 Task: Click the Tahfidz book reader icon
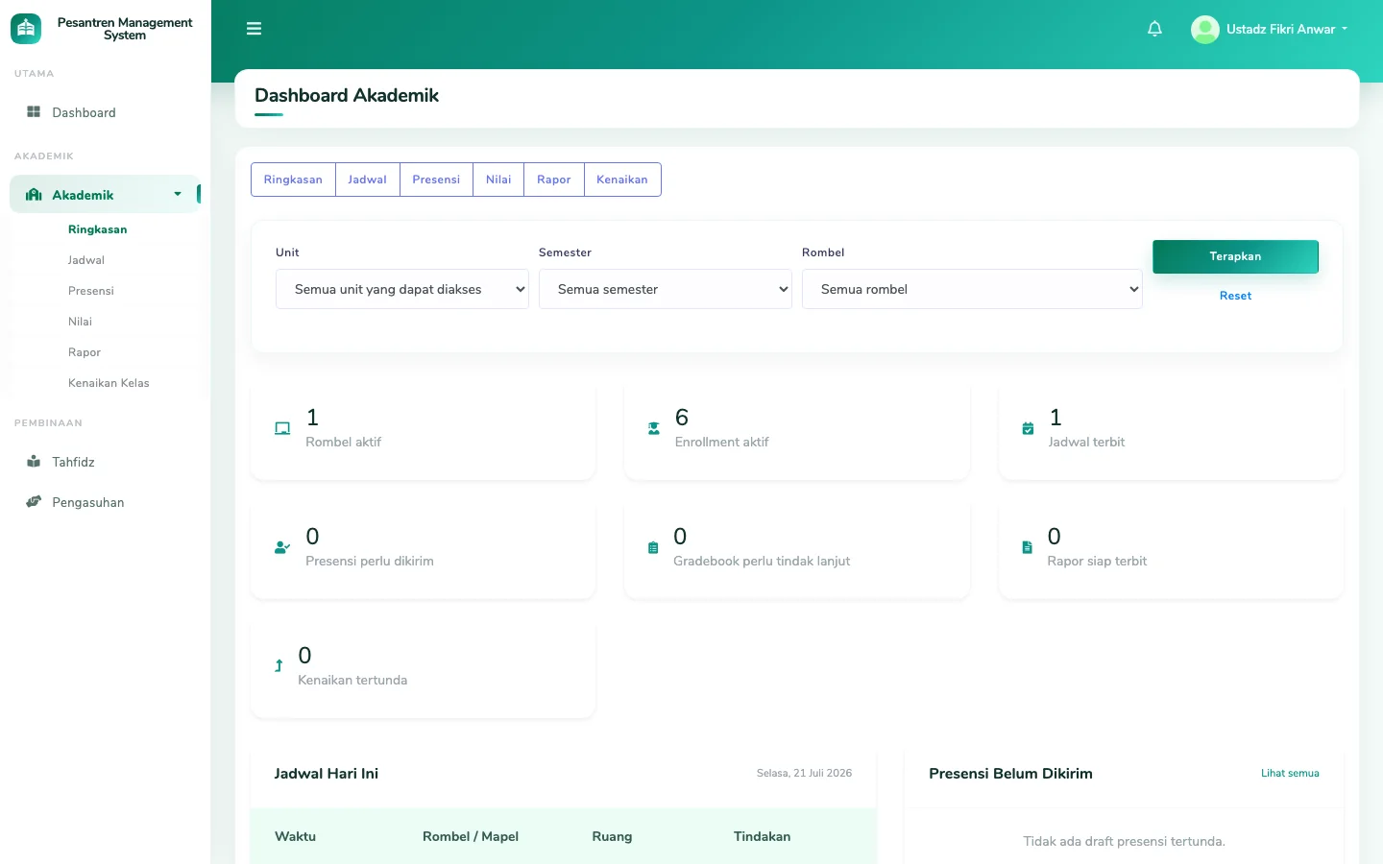(x=34, y=462)
